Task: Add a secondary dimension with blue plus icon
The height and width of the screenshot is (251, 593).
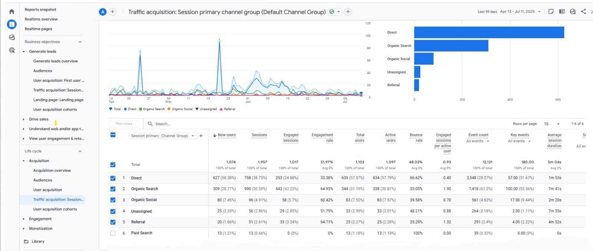Action: [201, 136]
